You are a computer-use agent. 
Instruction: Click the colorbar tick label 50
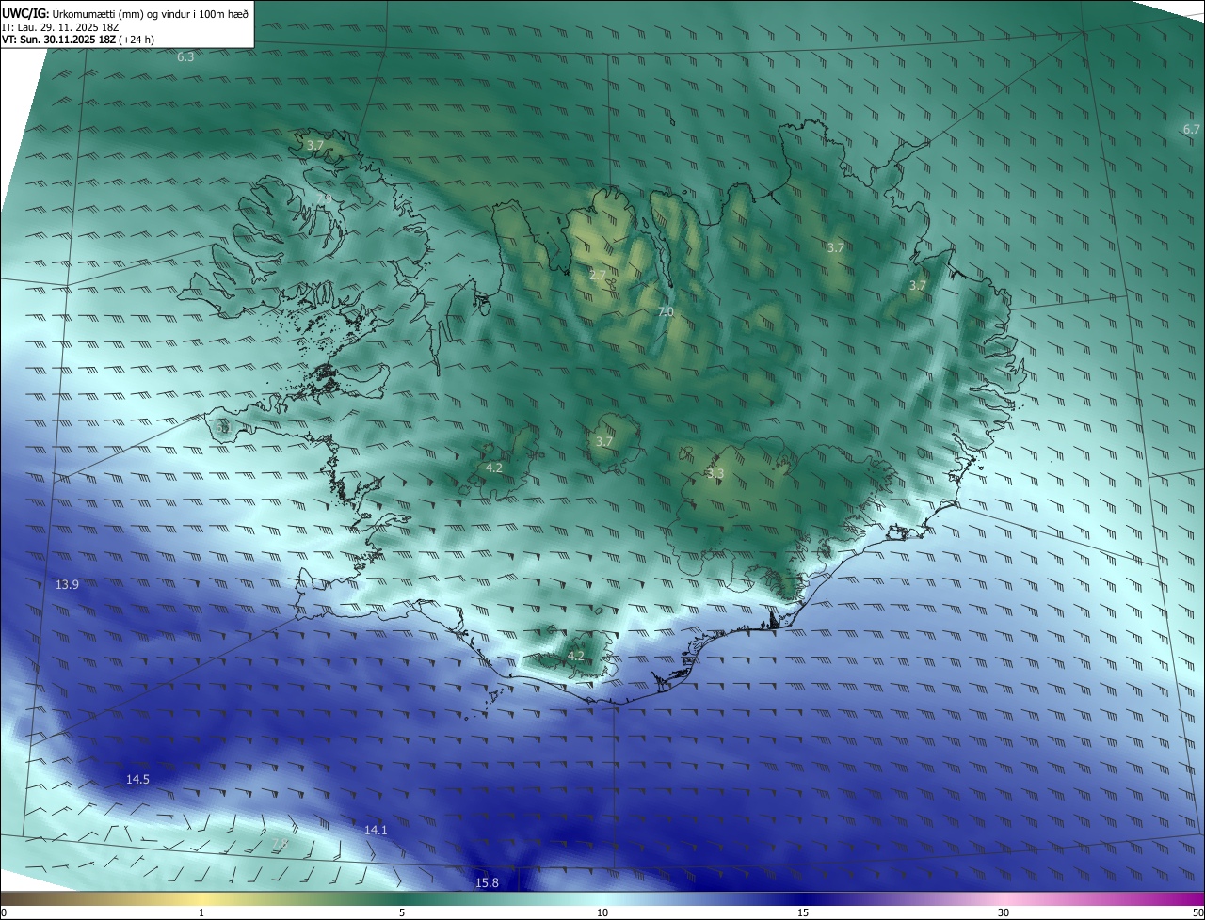coord(1198,912)
